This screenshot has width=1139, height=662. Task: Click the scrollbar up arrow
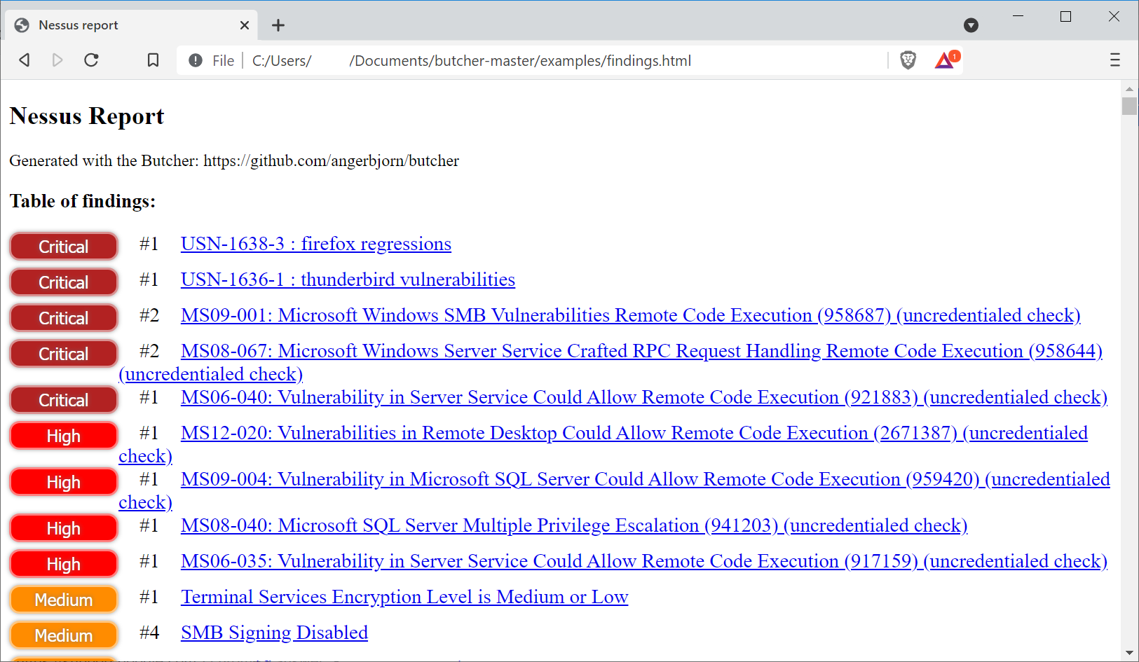(1129, 89)
